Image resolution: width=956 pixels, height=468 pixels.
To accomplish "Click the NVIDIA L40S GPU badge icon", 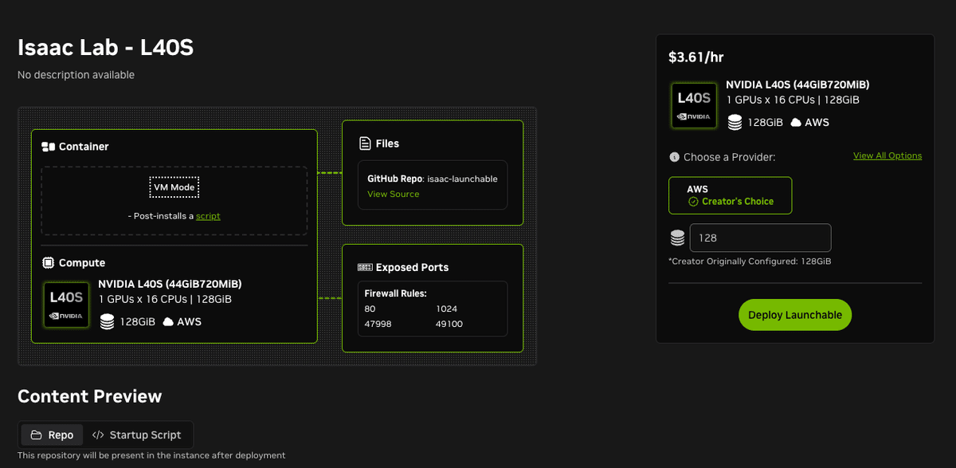I will 66,305.
